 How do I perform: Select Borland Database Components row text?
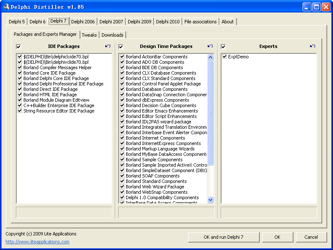(x=157, y=89)
